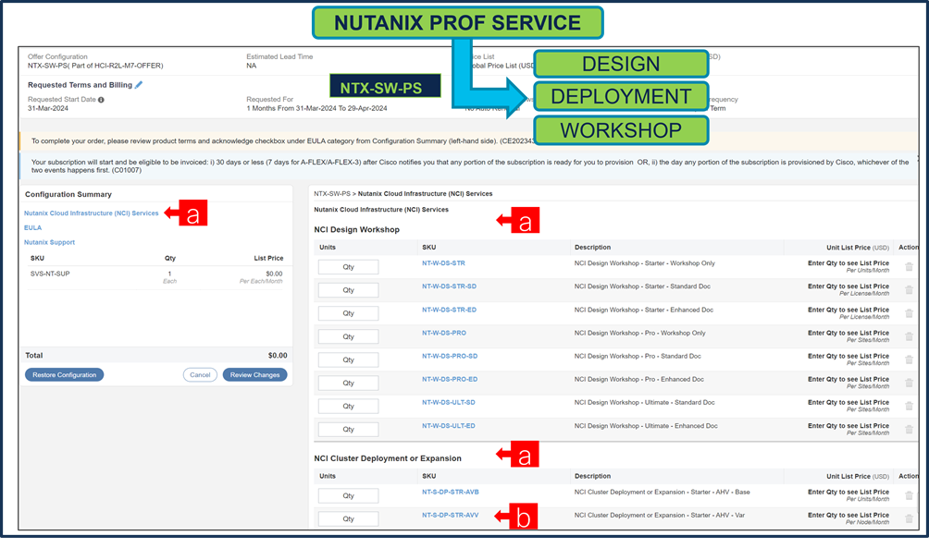Viewport: 929px width, 548px height.
Task: Follow the NT-W-DS-PRO-SD SKU link
Action: (x=450, y=356)
